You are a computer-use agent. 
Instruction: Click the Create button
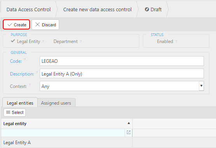(x=16, y=25)
